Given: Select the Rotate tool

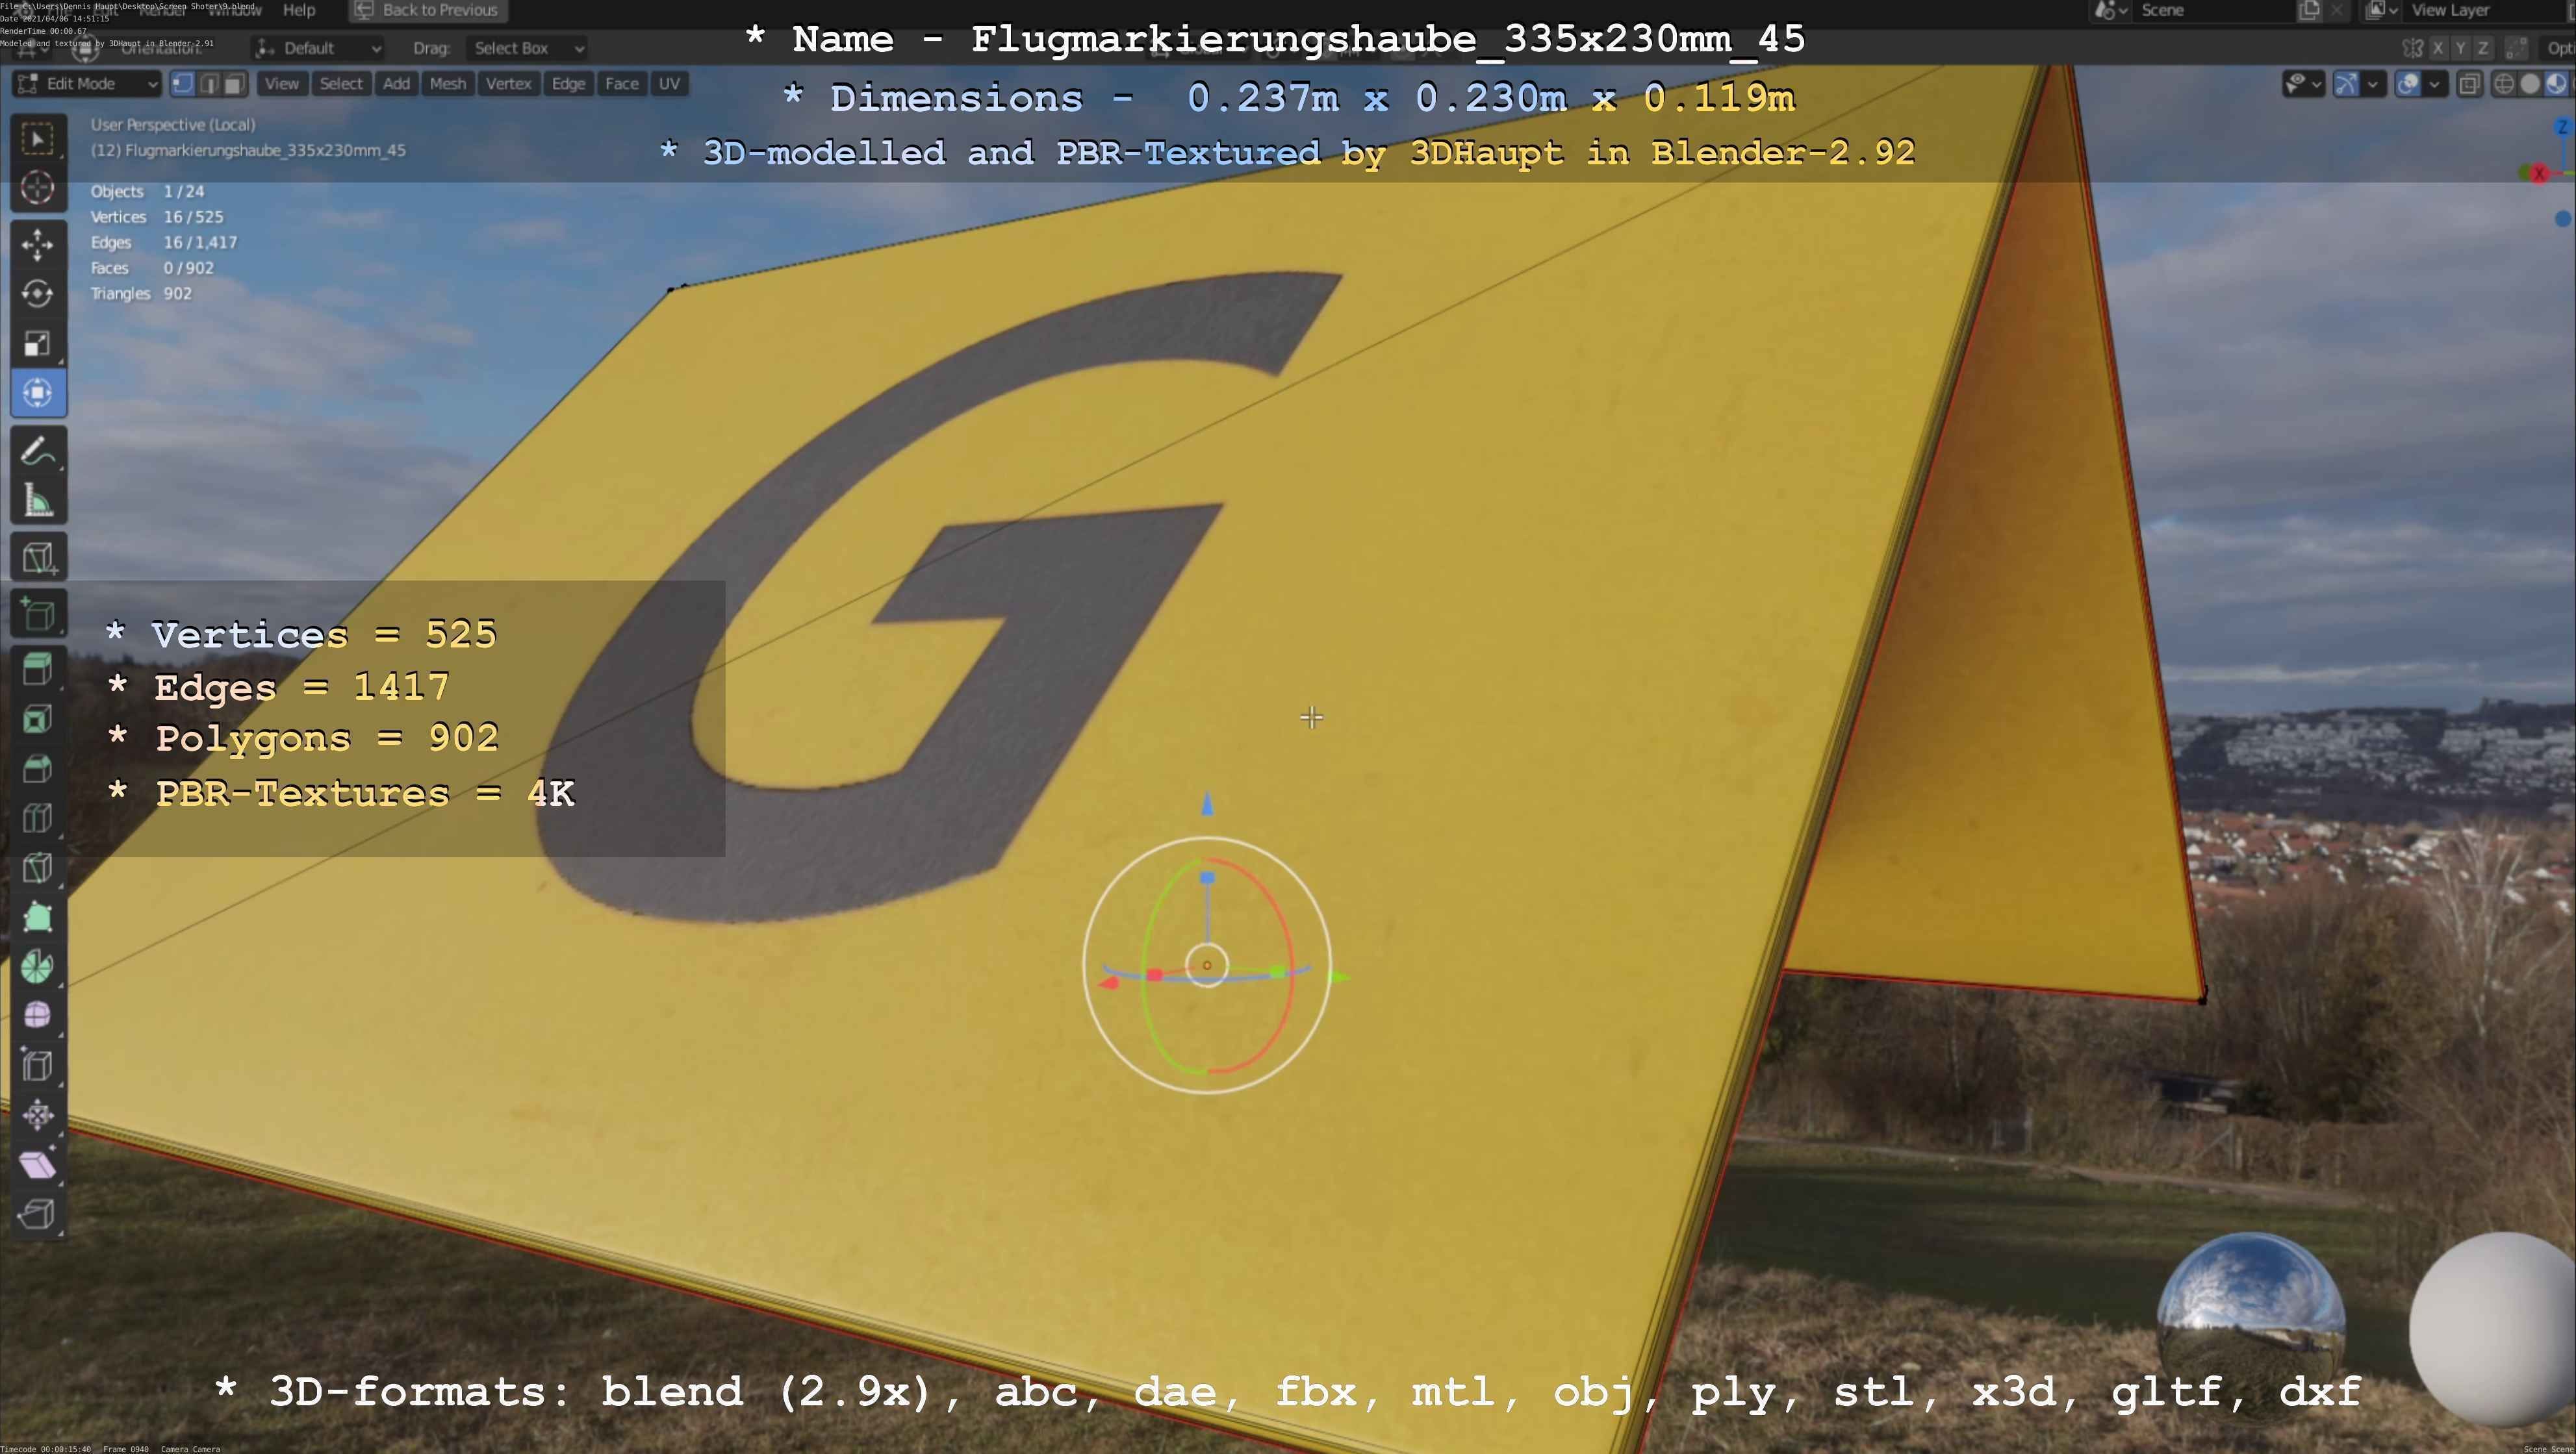Looking at the screenshot, I should click(x=38, y=294).
